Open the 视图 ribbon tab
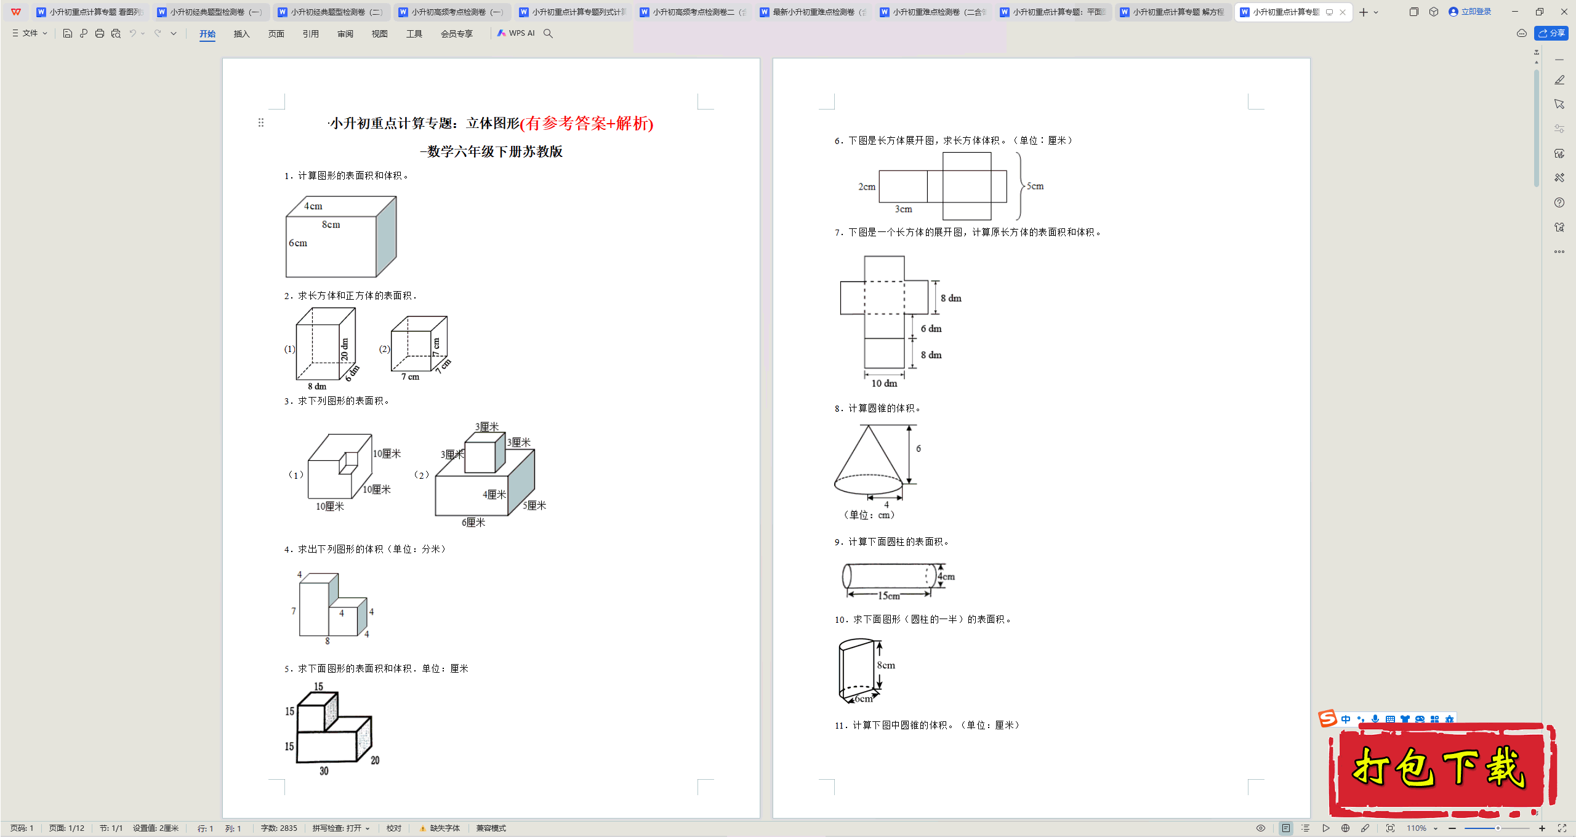The image size is (1576, 837). pos(380,34)
